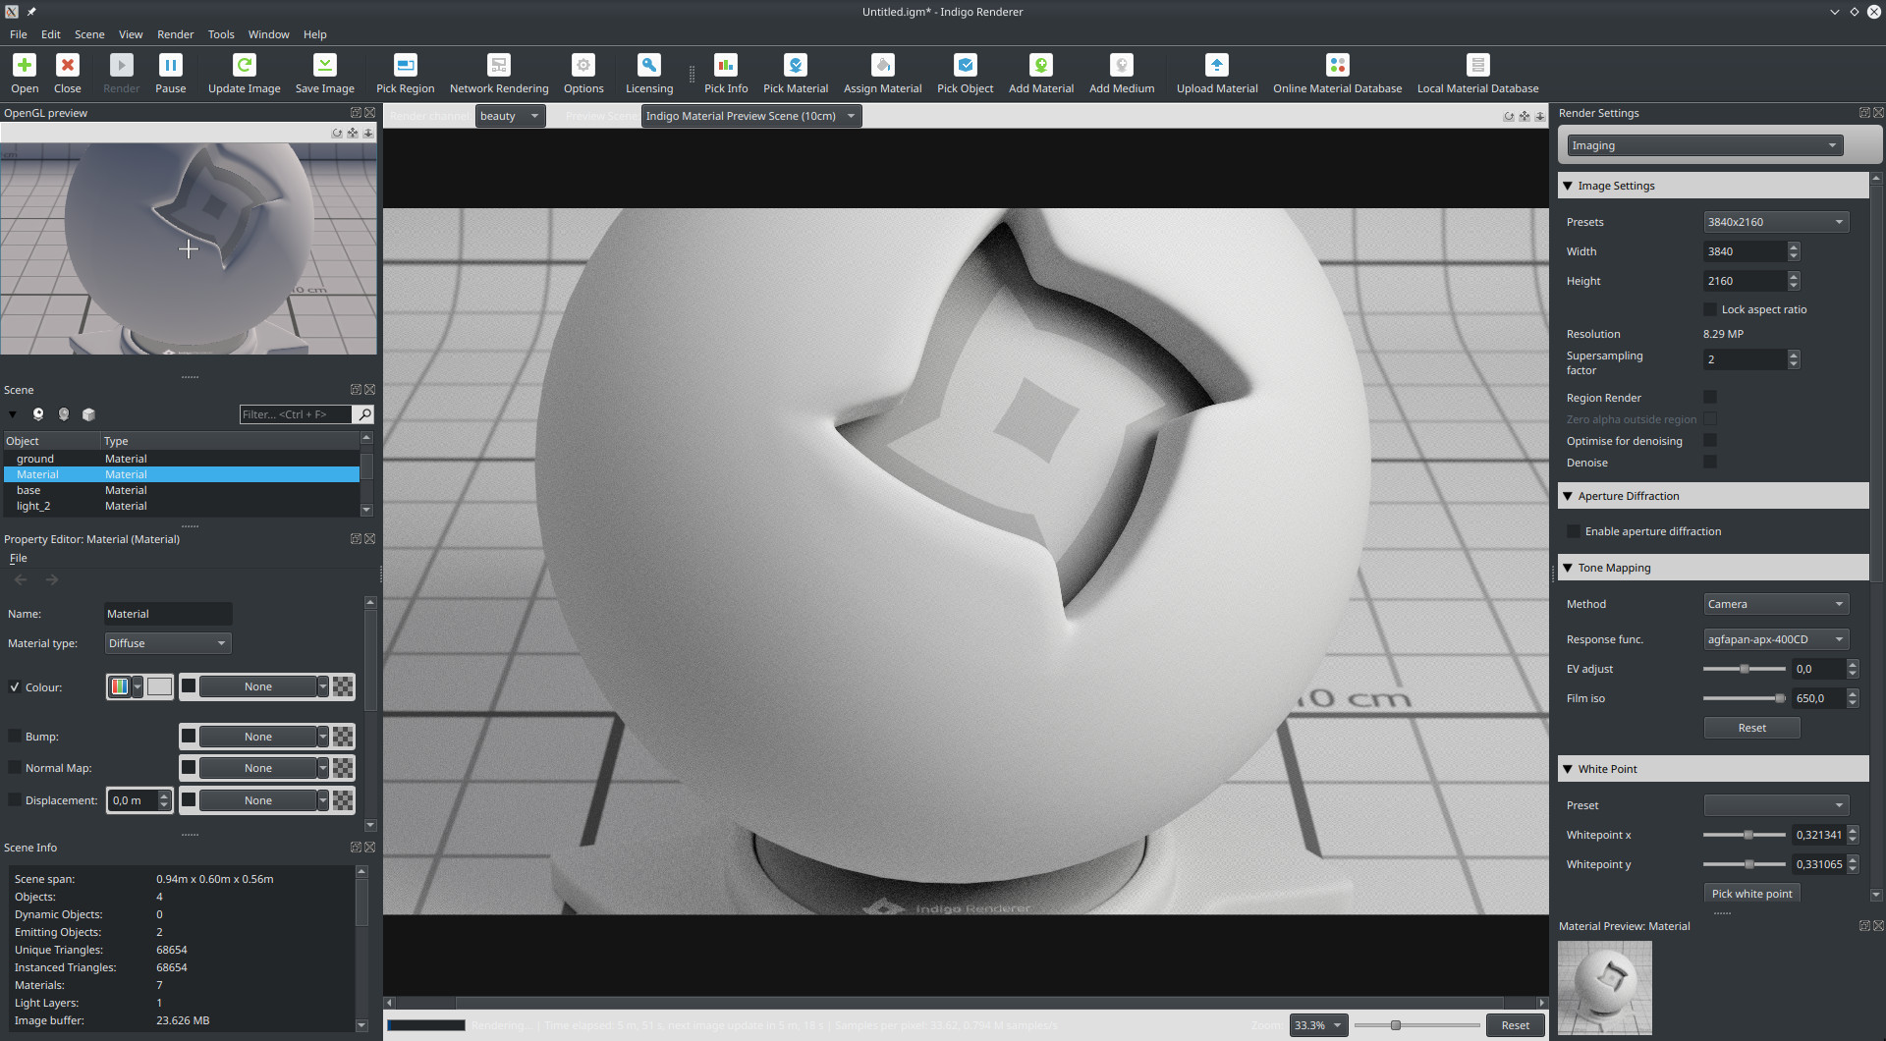1886x1041 pixels.
Task: Click the back arrow in Property Editor
Action: (x=21, y=580)
